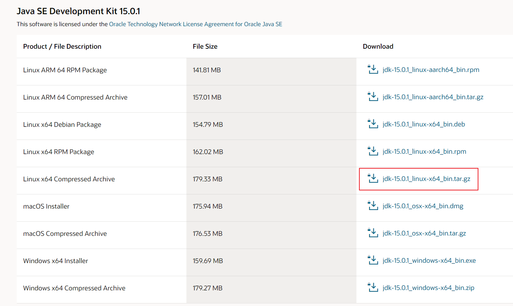
Task: Select macOS Installer description text
Action: click(x=46, y=206)
